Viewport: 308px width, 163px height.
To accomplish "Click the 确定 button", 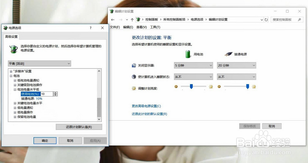I will pyautogui.click(x=45, y=141).
